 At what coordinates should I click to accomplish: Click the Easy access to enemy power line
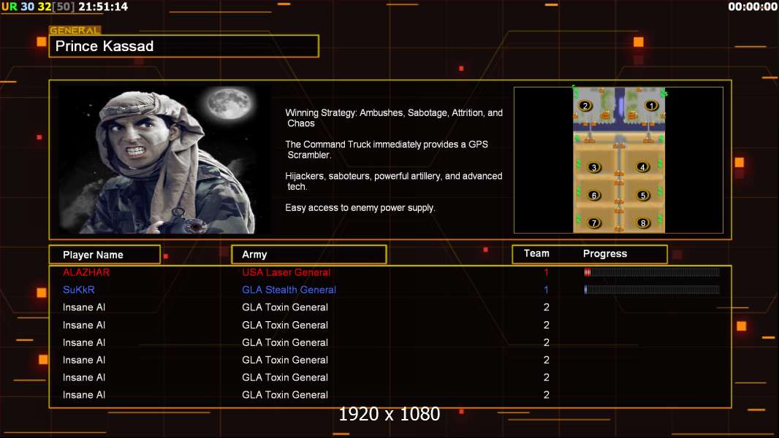pyautogui.click(x=360, y=208)
